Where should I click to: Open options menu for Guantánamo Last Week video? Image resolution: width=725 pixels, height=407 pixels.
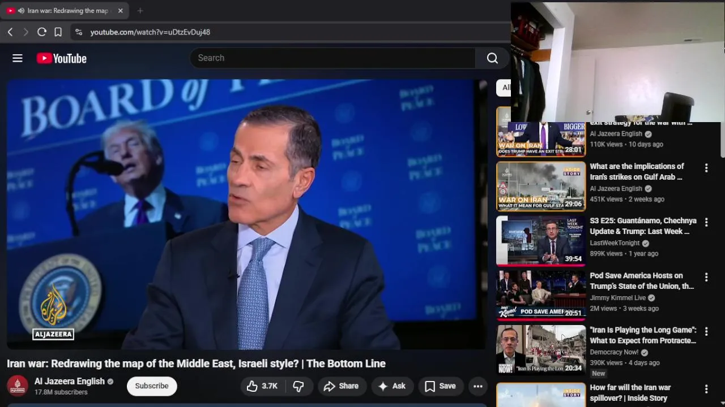(706, 223)
